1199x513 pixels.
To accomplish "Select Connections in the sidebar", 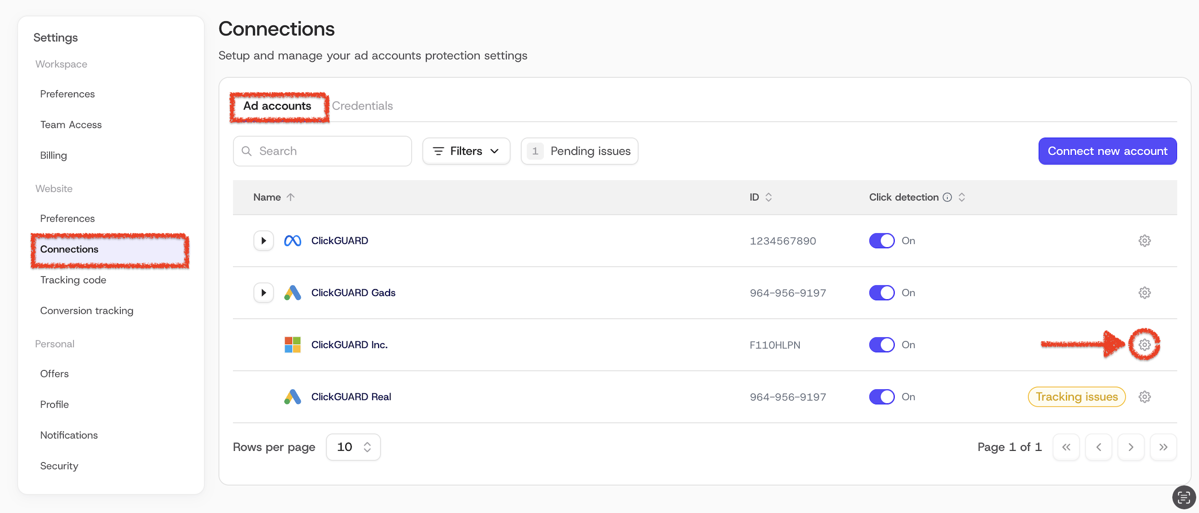I will coord(111,250).
